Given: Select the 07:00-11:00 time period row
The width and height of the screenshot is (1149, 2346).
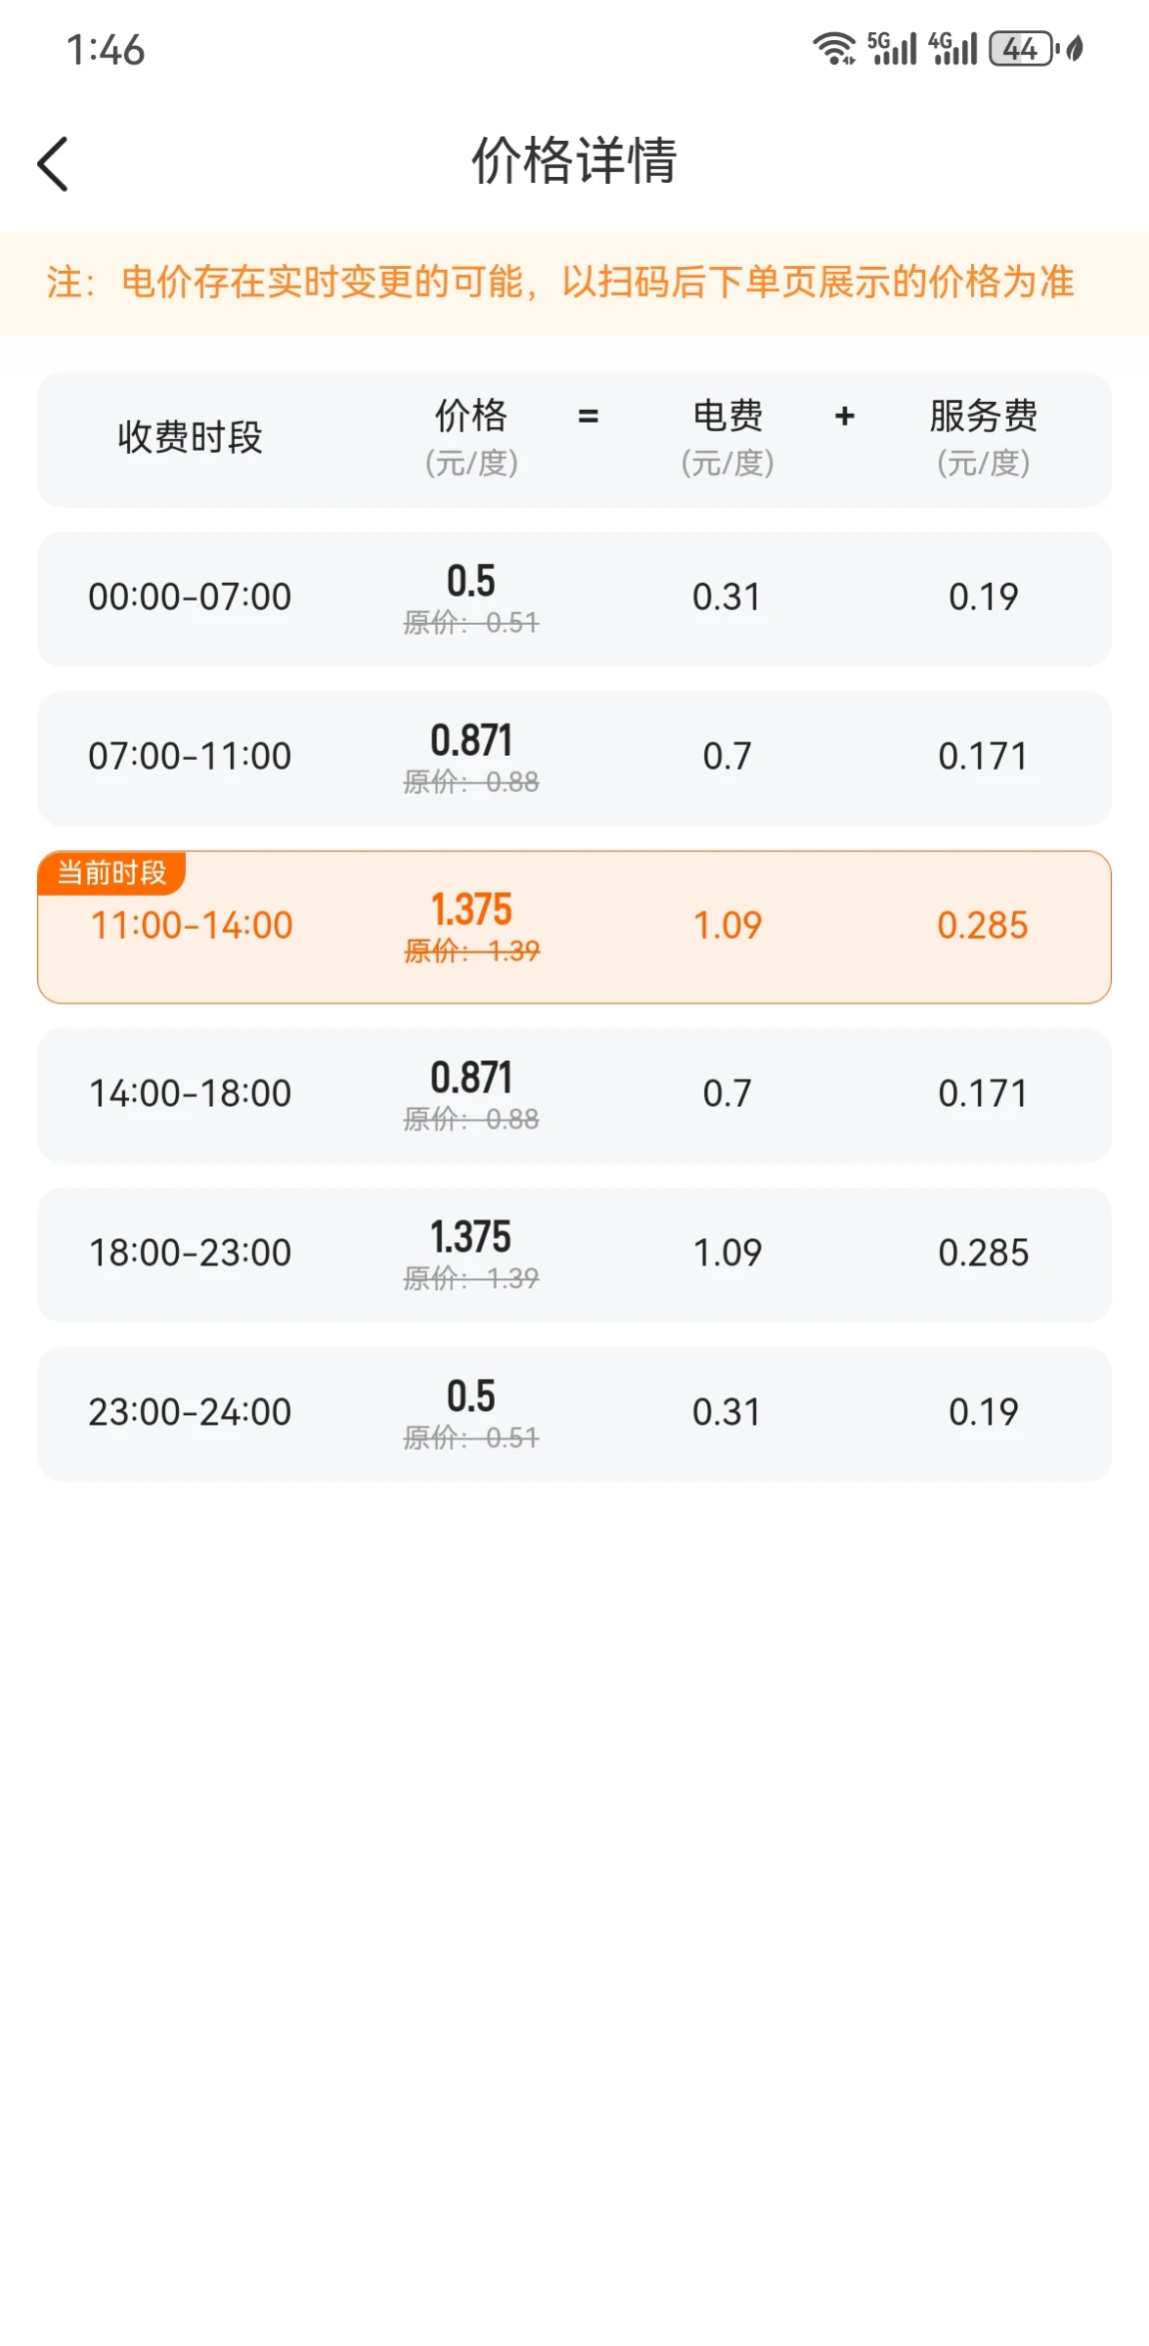Looking at the screenshot, I should click(x=574, y=758).
